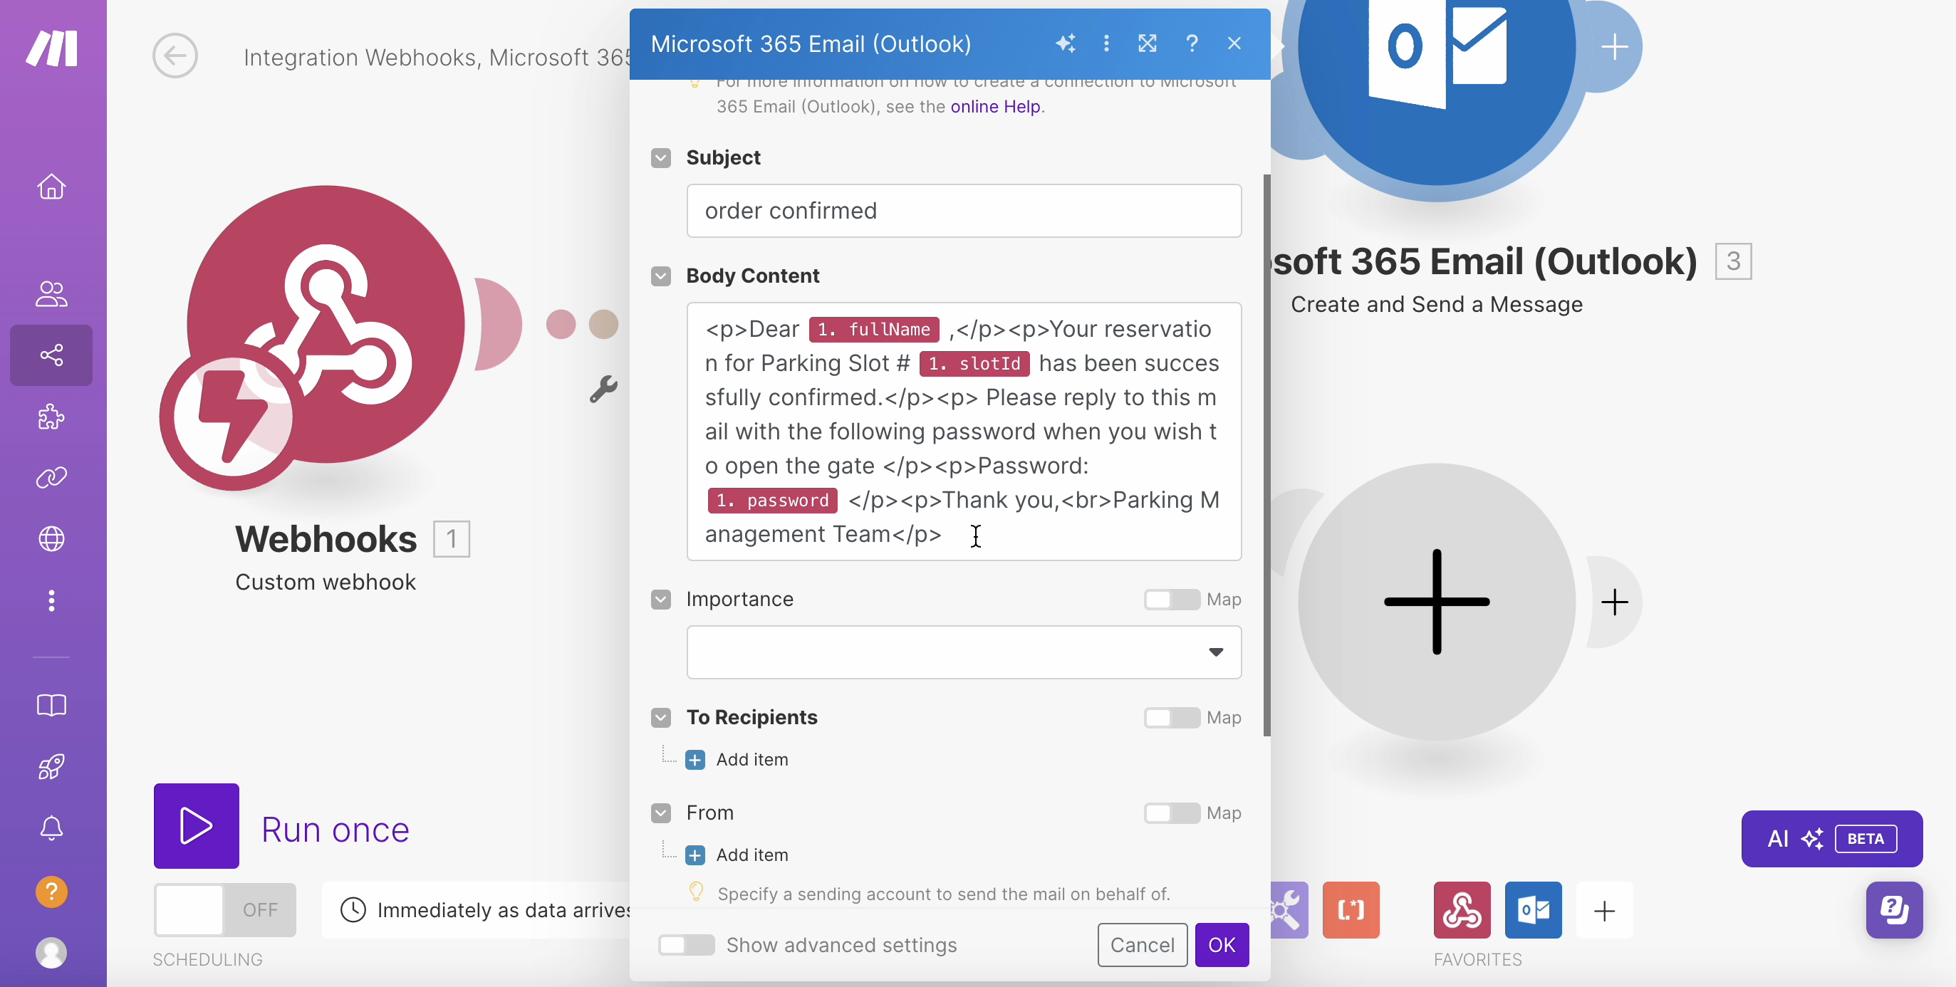Open the Webhooks favorite app icon

(x=1462, y=909)
